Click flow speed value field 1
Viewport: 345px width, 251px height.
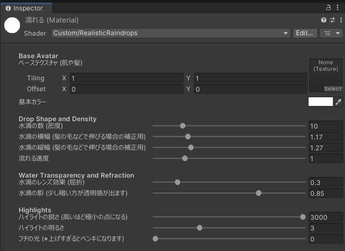tap(325, 159)
